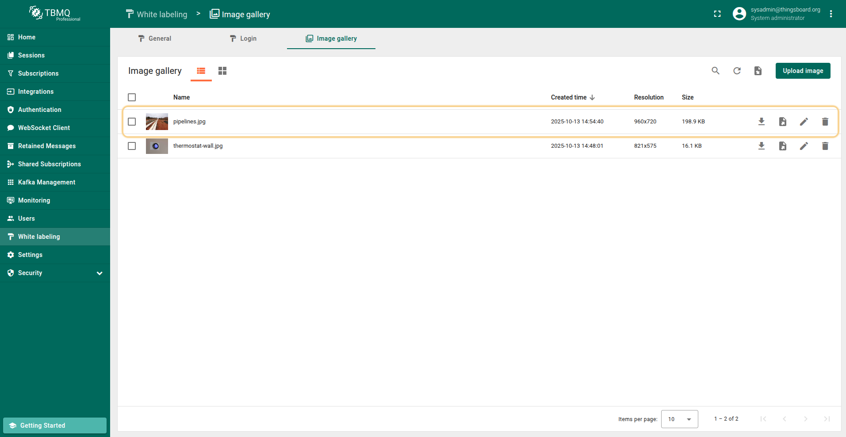846x437 pixels.
Task: Tick the select-all checkbox in header
Action: click(x=132, y=97)
